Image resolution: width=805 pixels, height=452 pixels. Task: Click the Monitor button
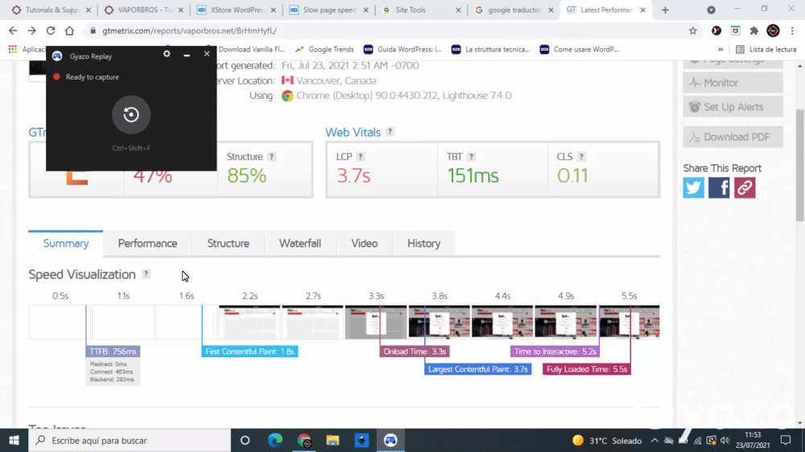click(x=733, y=83)
